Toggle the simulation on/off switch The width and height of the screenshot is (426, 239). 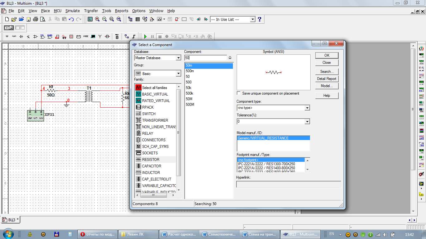coord(9,28)
